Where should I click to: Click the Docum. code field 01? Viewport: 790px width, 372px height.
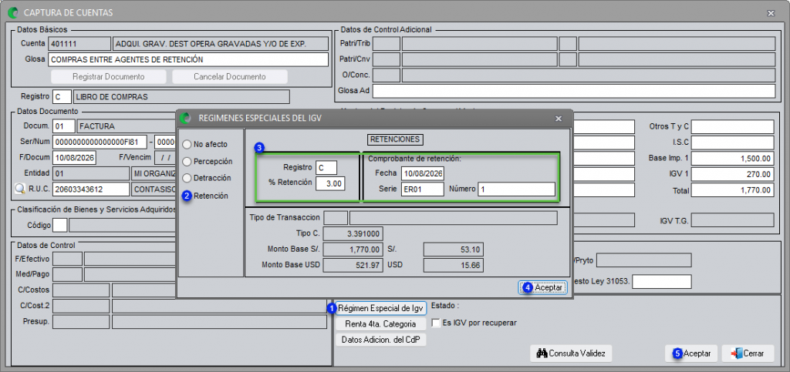[63, 126]
